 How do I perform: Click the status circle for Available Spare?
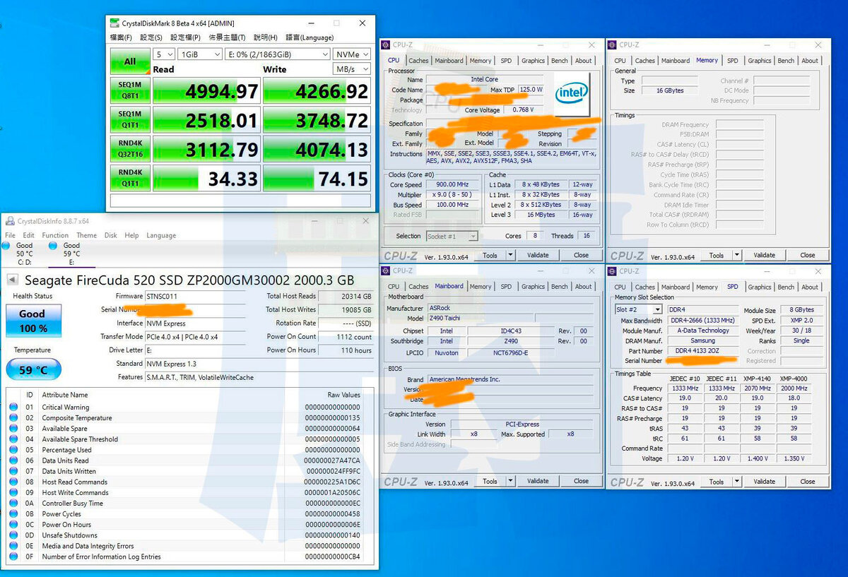pos(13,429)
